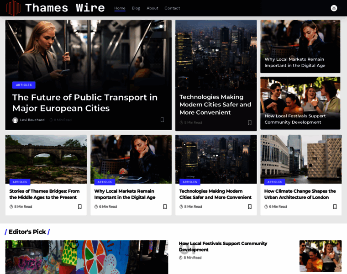
Task: Click Articles tag on Thames Bridges card
Action: click(x=20, y=182)
